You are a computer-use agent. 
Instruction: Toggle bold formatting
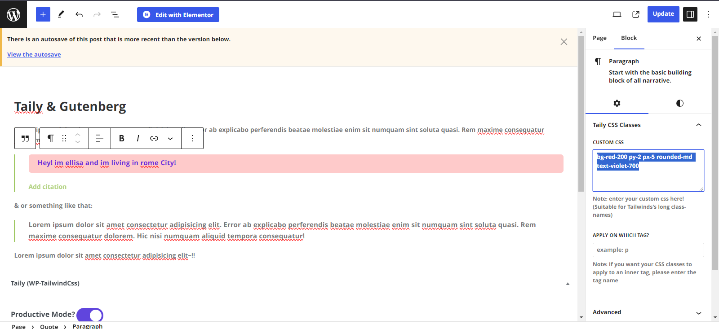[x=121, y=138]
